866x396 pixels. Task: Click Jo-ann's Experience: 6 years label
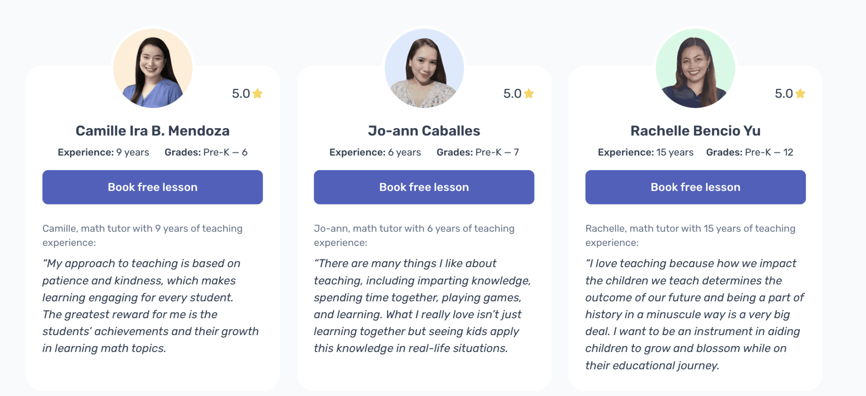tap(375, 152)
